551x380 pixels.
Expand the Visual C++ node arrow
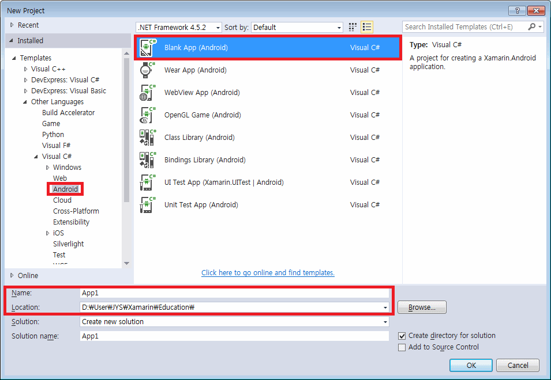pos(25,69)
